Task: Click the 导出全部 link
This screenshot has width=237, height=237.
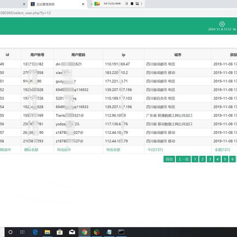Action: click(x=113, y=150)
